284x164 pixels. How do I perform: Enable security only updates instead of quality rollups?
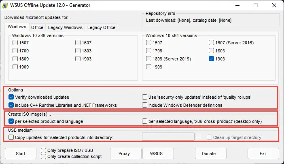point(144,97)
